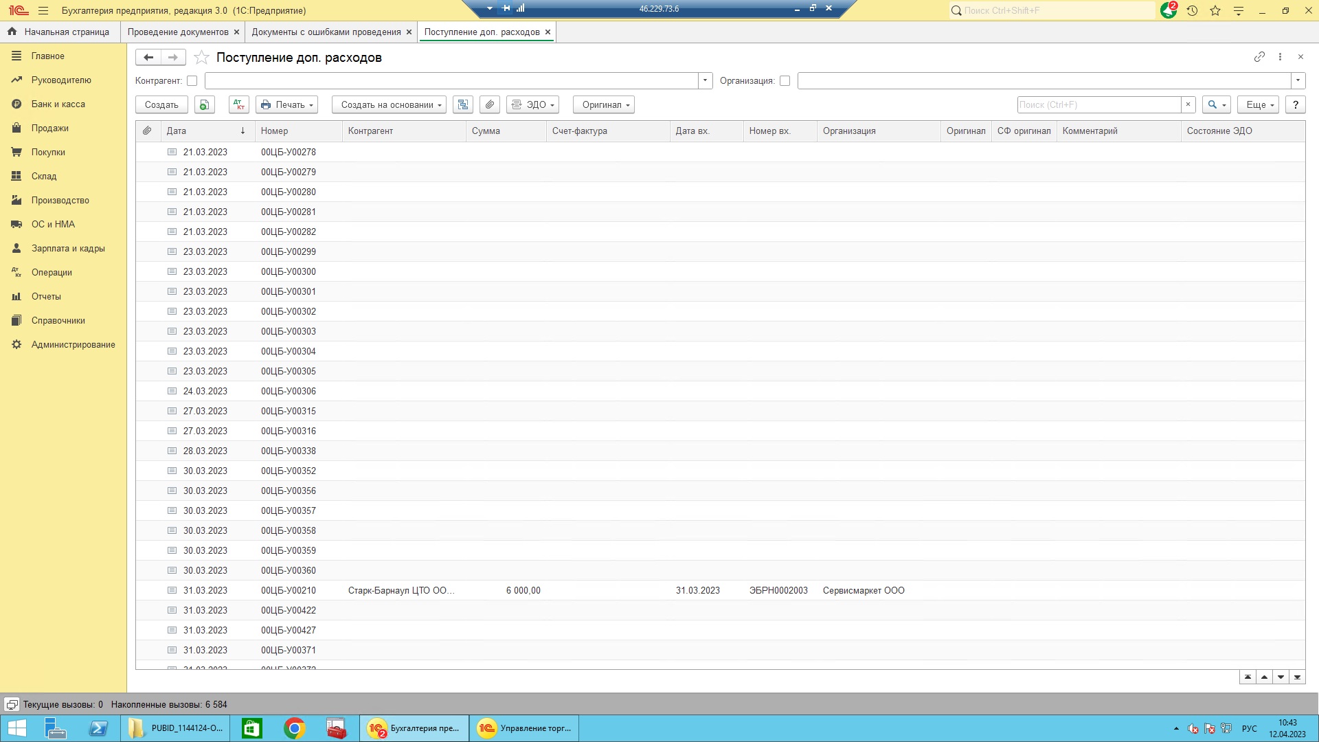
Task: Click paperclip column header icon
Action: pyautogui.click(x=147, y=131)
